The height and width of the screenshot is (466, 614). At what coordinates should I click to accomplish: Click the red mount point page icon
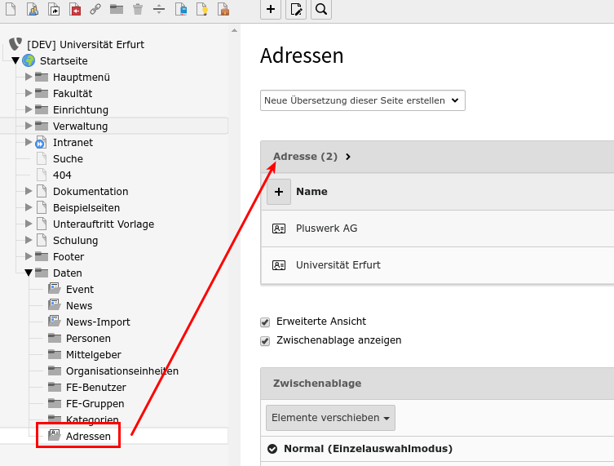(74, 9)
